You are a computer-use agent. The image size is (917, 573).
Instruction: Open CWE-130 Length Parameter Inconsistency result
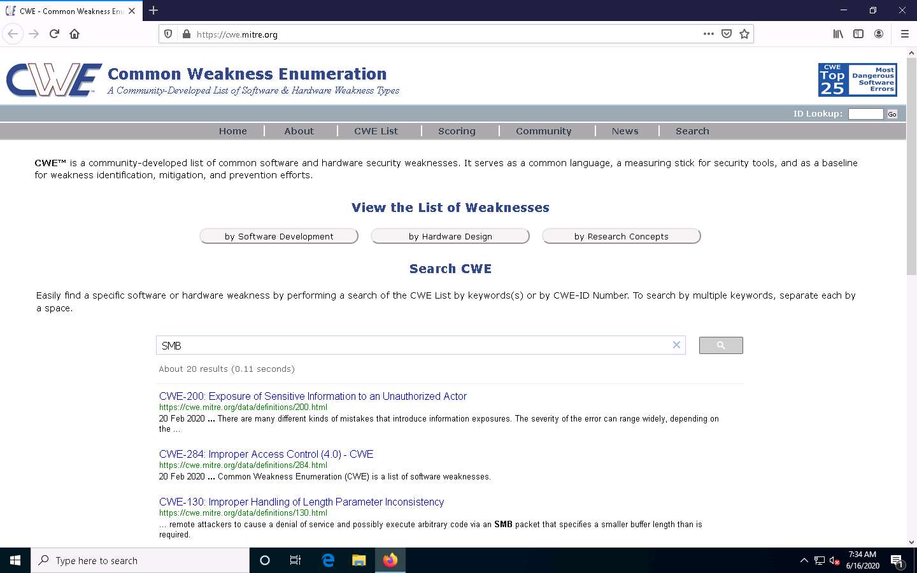coord(301,502)
